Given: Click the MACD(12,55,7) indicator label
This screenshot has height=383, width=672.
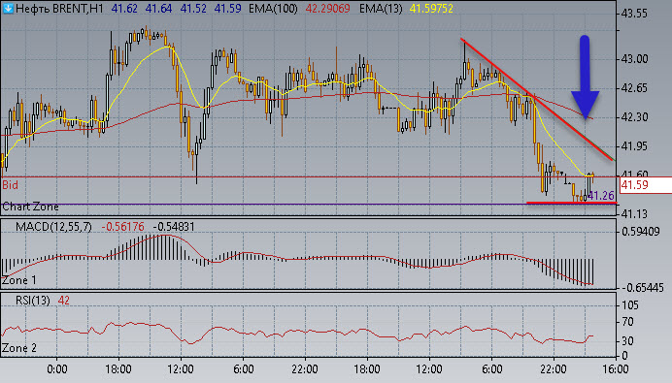Looking at the screenshot, I should coord(53,227).
